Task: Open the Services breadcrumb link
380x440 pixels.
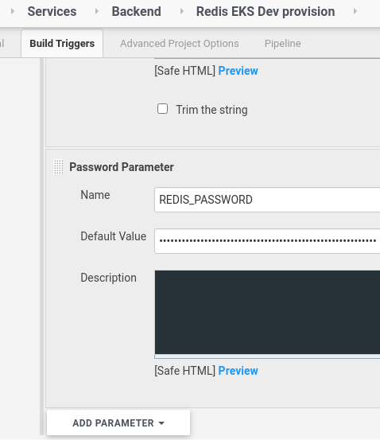Action: point(52,11)
